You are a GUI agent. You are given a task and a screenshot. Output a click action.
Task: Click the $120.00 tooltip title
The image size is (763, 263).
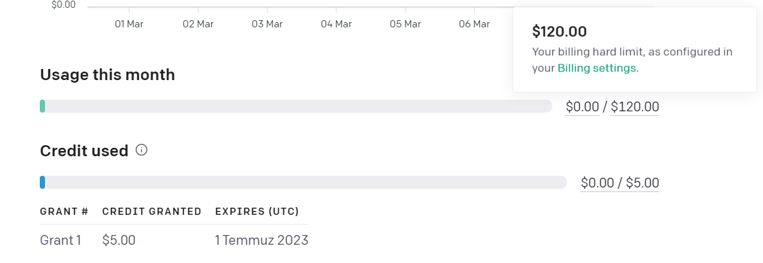point(560,32)
